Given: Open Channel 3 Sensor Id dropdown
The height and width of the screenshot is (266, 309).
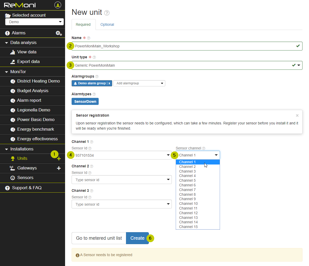Looking at the screenshot, I should click(122, 204).
